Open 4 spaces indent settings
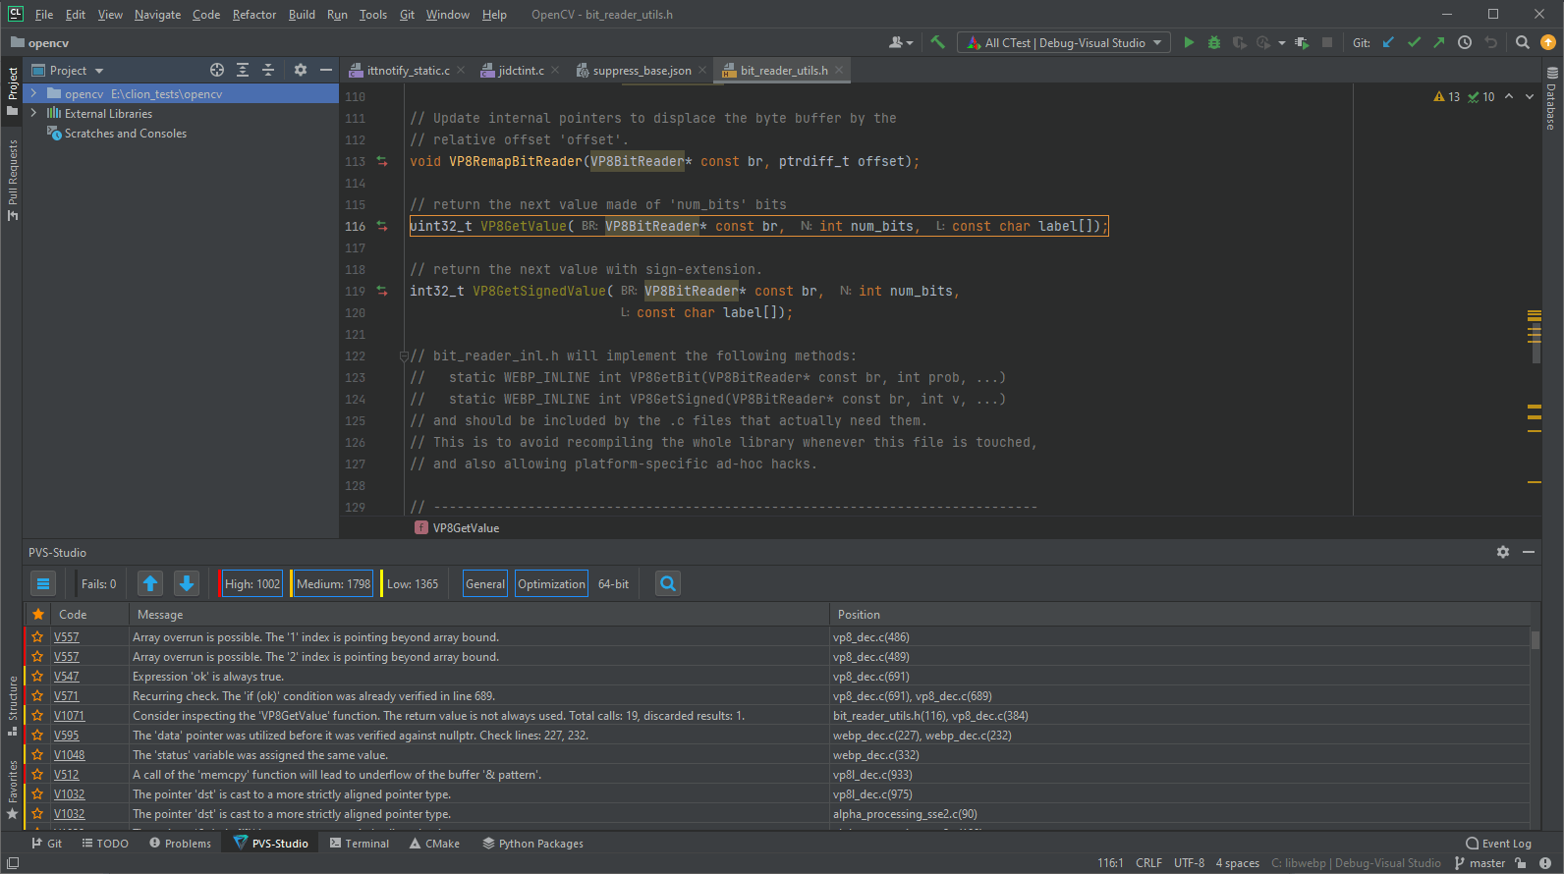Viewport: 1564px width, 874px height. click(1237, 862)
